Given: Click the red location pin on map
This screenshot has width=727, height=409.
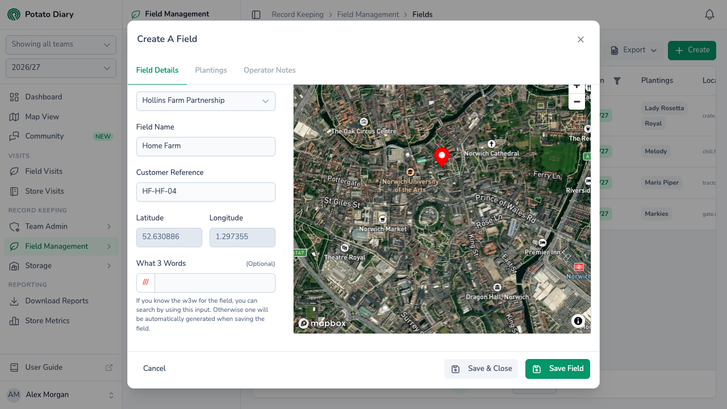Looking at the screenshot, I should pos(441,157).
